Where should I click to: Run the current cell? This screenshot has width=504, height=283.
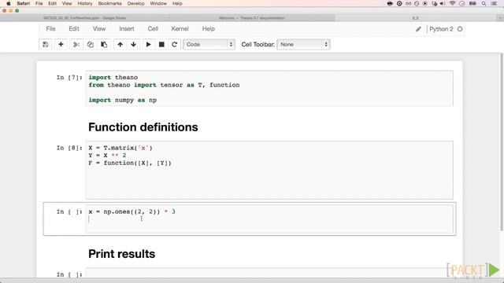(x=148, y=44)
